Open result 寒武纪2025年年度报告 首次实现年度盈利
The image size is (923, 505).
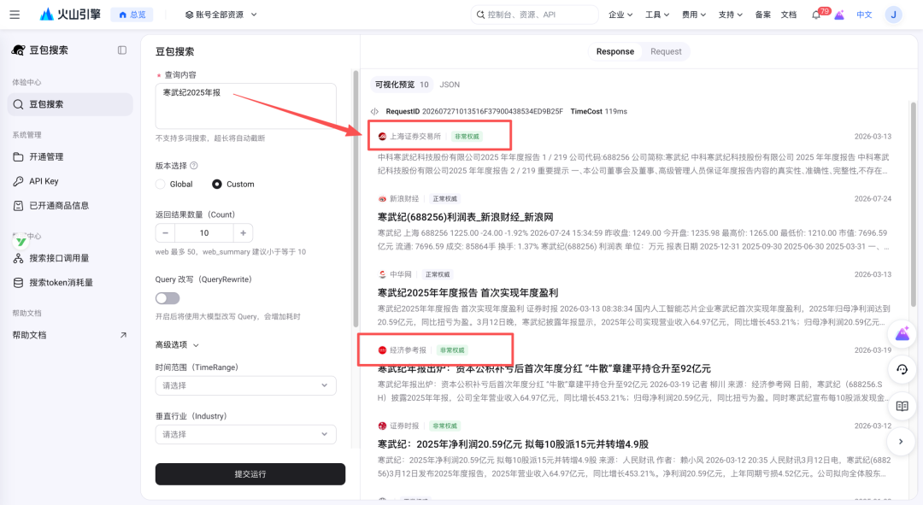click(x=467, y=292)
